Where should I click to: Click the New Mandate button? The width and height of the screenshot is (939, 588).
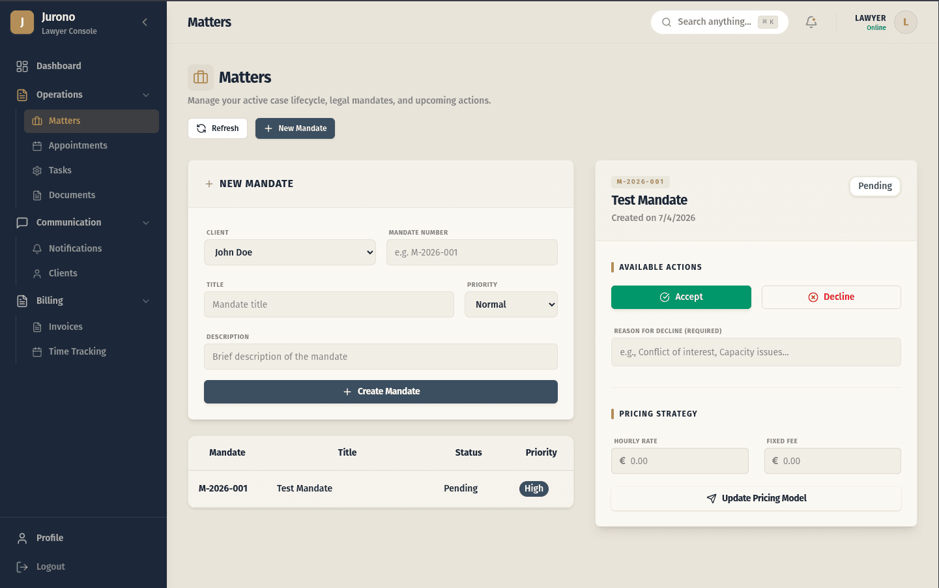pos(295,128)
